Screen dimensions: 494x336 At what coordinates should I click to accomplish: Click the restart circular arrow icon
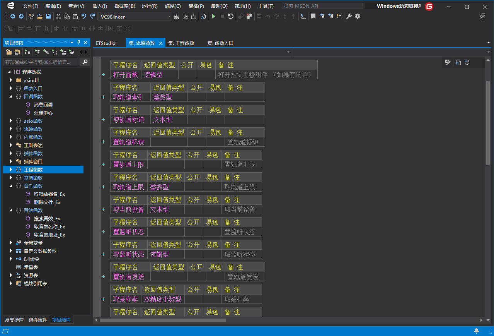point(231,16)
